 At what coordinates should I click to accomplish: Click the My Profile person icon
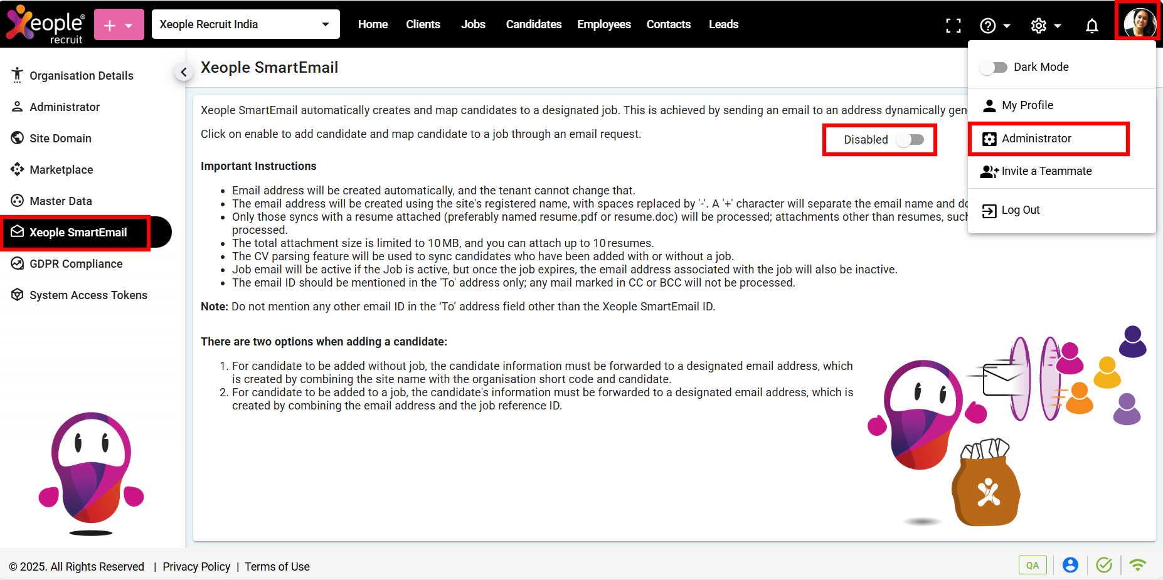[x=989, y=105]
